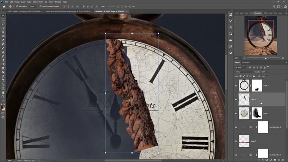This screenshot has width=288, height=162.
Task: Click the foreground color swatch
Action: [2, 108]
